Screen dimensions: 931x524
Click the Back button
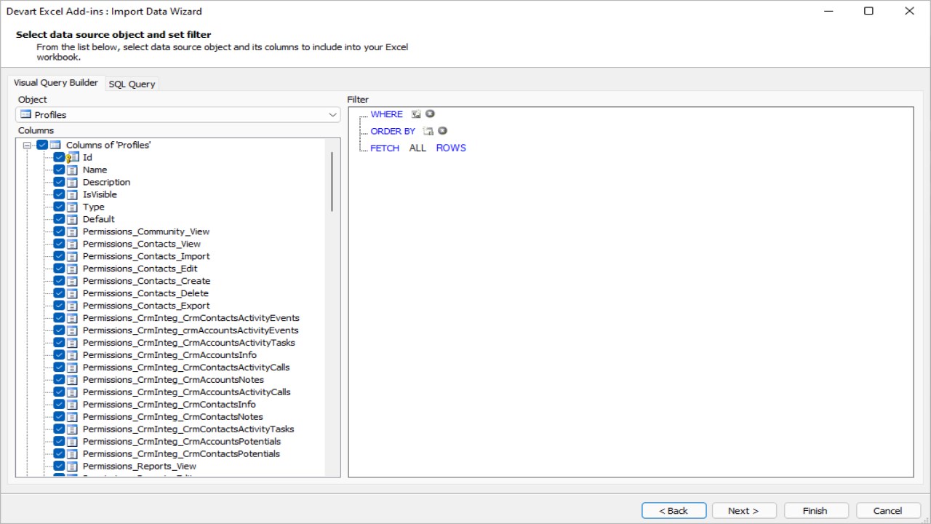pyautogui.click(x=674, y=511)
